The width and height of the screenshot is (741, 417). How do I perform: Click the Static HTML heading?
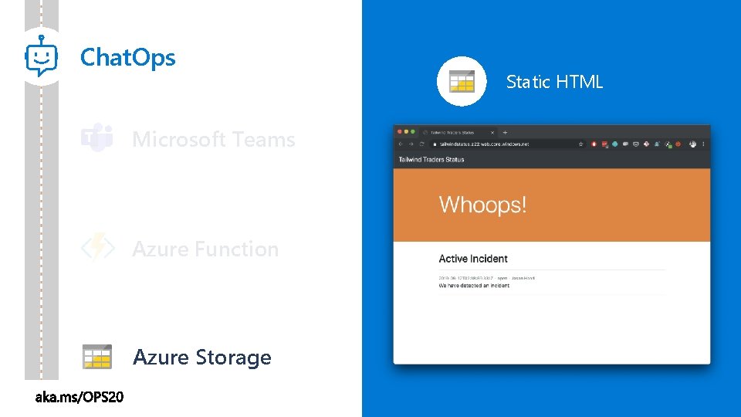[554, 82]
